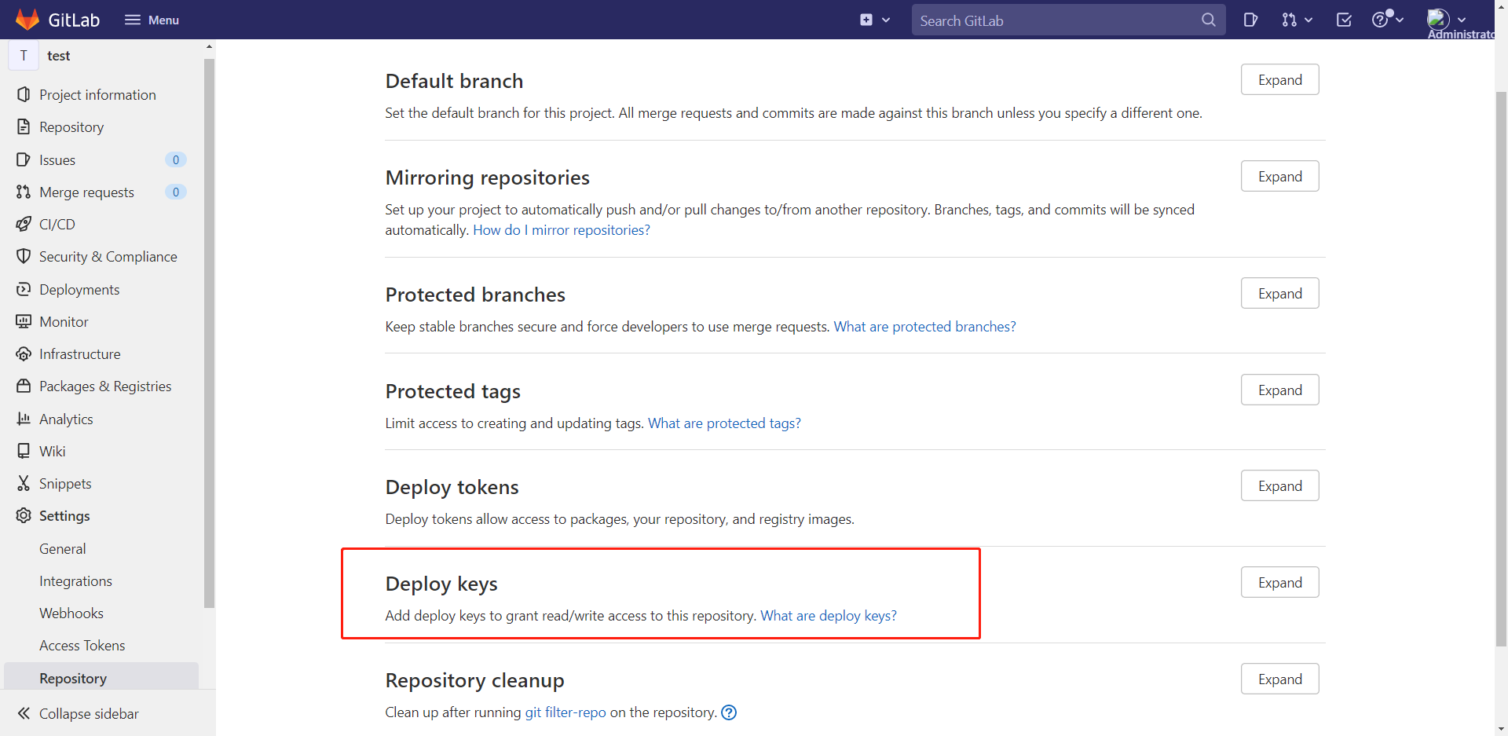This screenshot has height=736, width=1508.
Task: Open the 'What are protected branches?' link
Action: coord(924,326)
